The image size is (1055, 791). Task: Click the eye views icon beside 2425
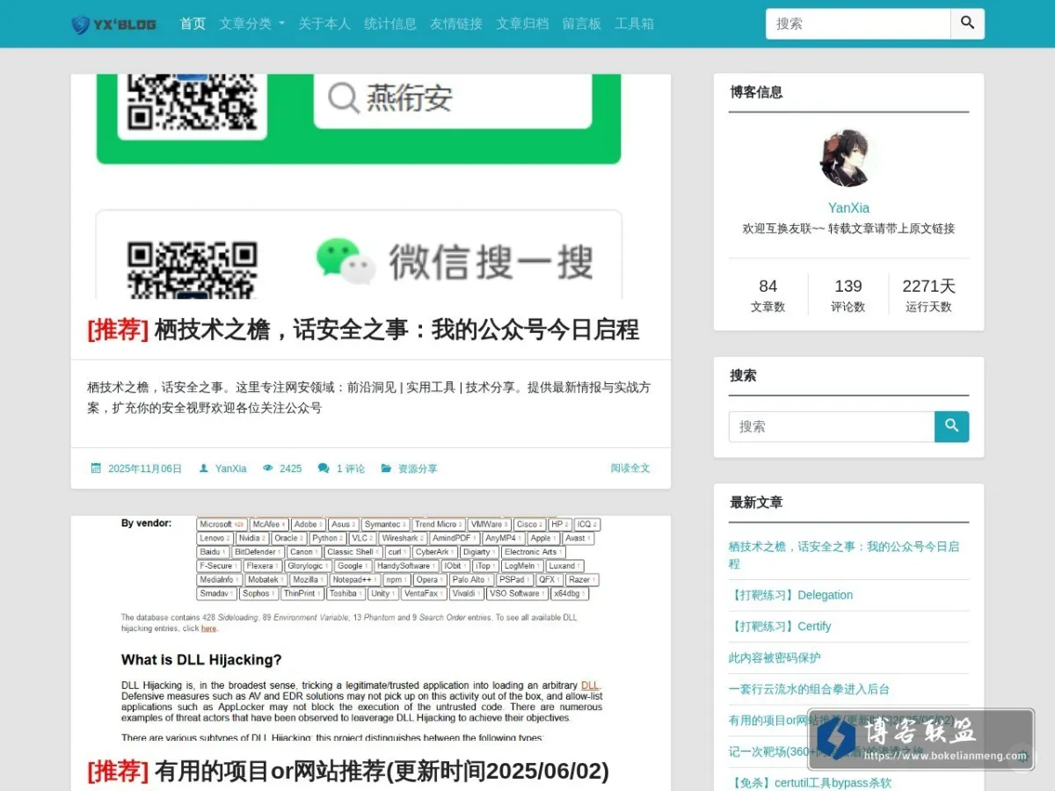268,468
